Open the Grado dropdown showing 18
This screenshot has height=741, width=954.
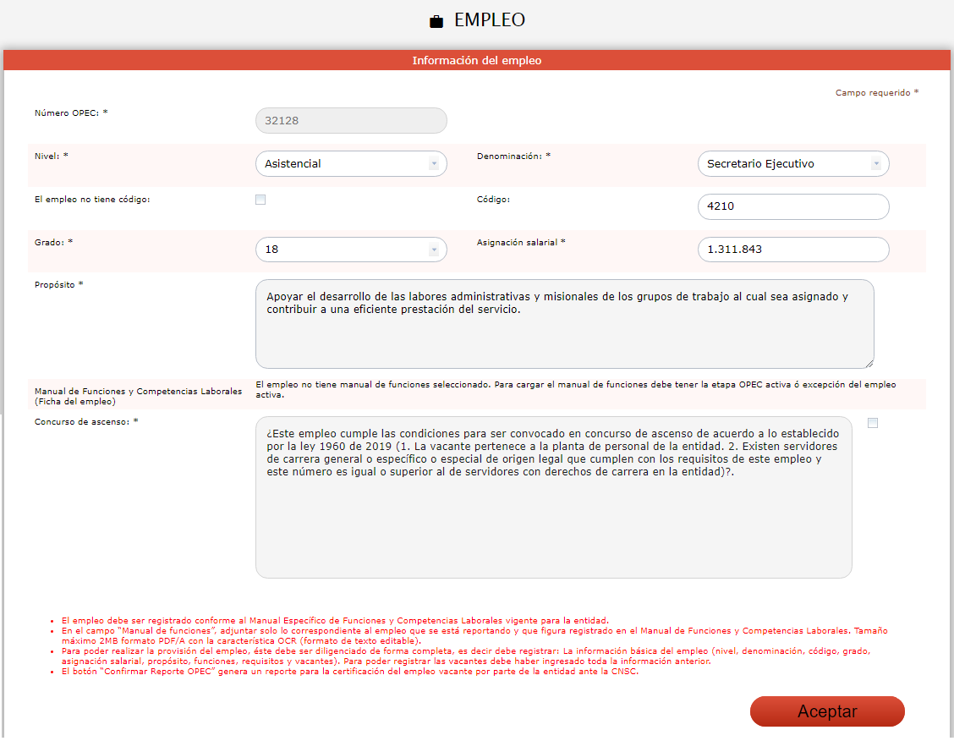[350, 250]
